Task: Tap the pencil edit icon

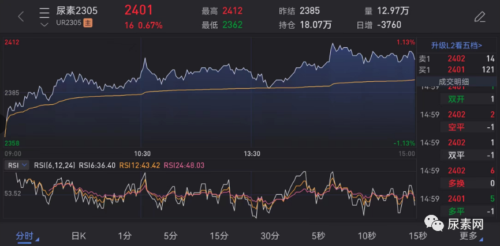Action: 479,17
